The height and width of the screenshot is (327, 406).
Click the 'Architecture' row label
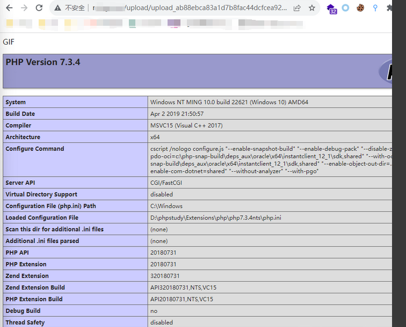click(x=23, y=137)
